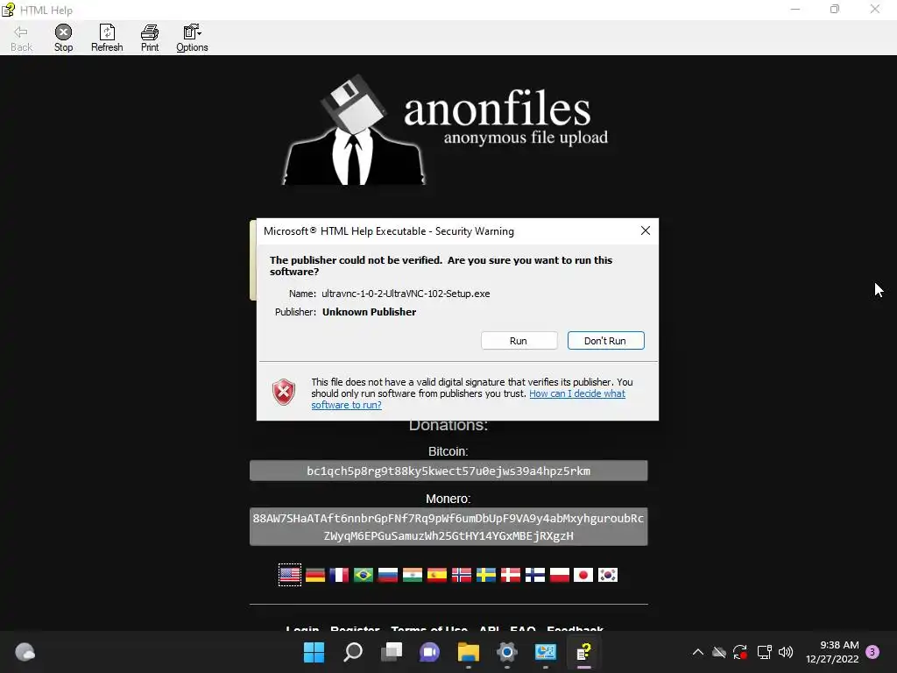Open the weather widget on the taskbar
Screen dimensions: 897x673
tap(25, 652)
